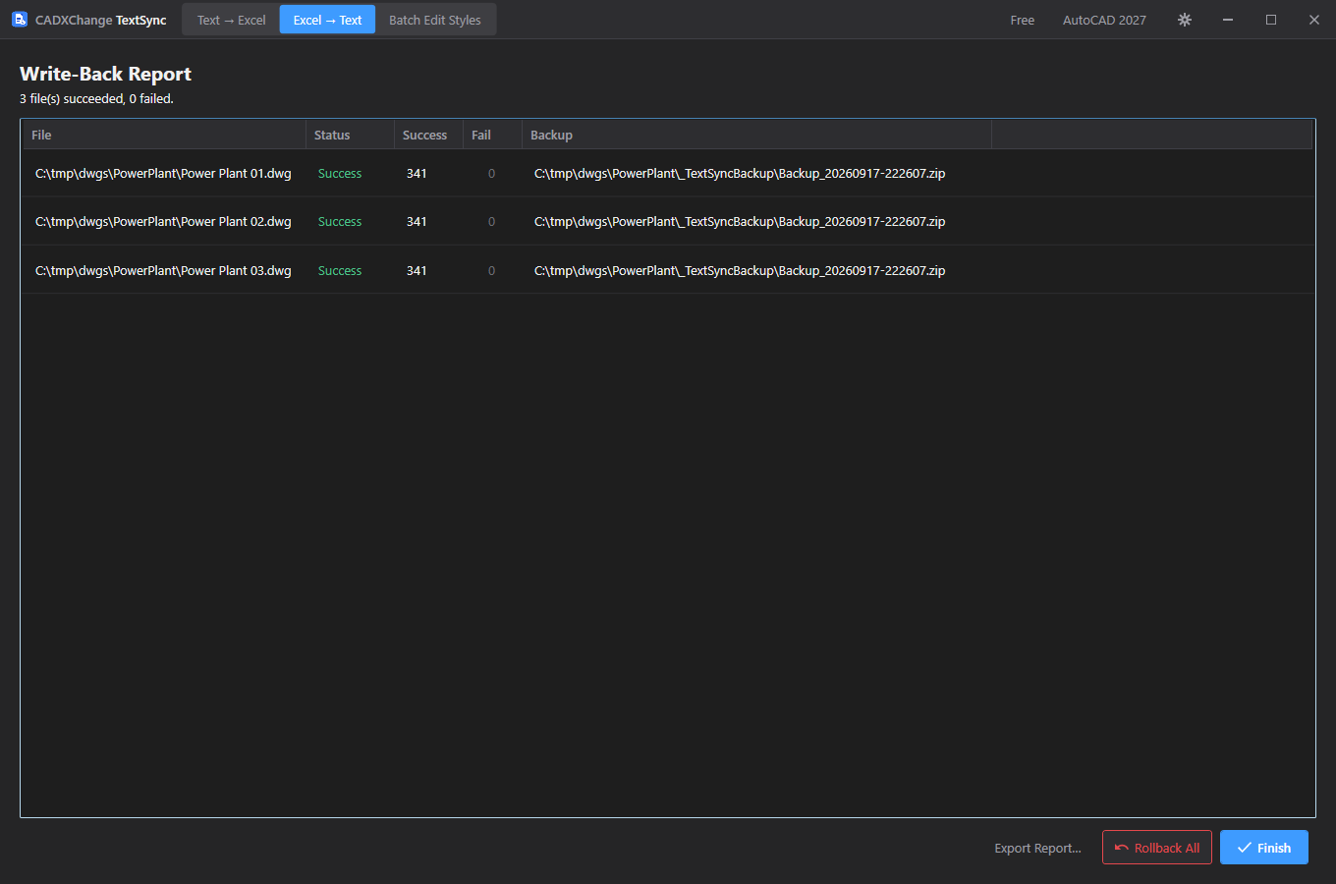Click backup zip path in Power Plant 02.dwg row
This screenshot has width=1336, height=884.
point(740,221)
